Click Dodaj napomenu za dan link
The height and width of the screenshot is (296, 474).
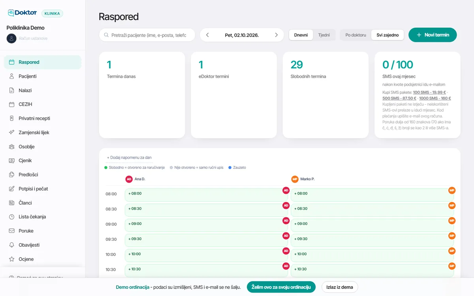pos(129,157)
